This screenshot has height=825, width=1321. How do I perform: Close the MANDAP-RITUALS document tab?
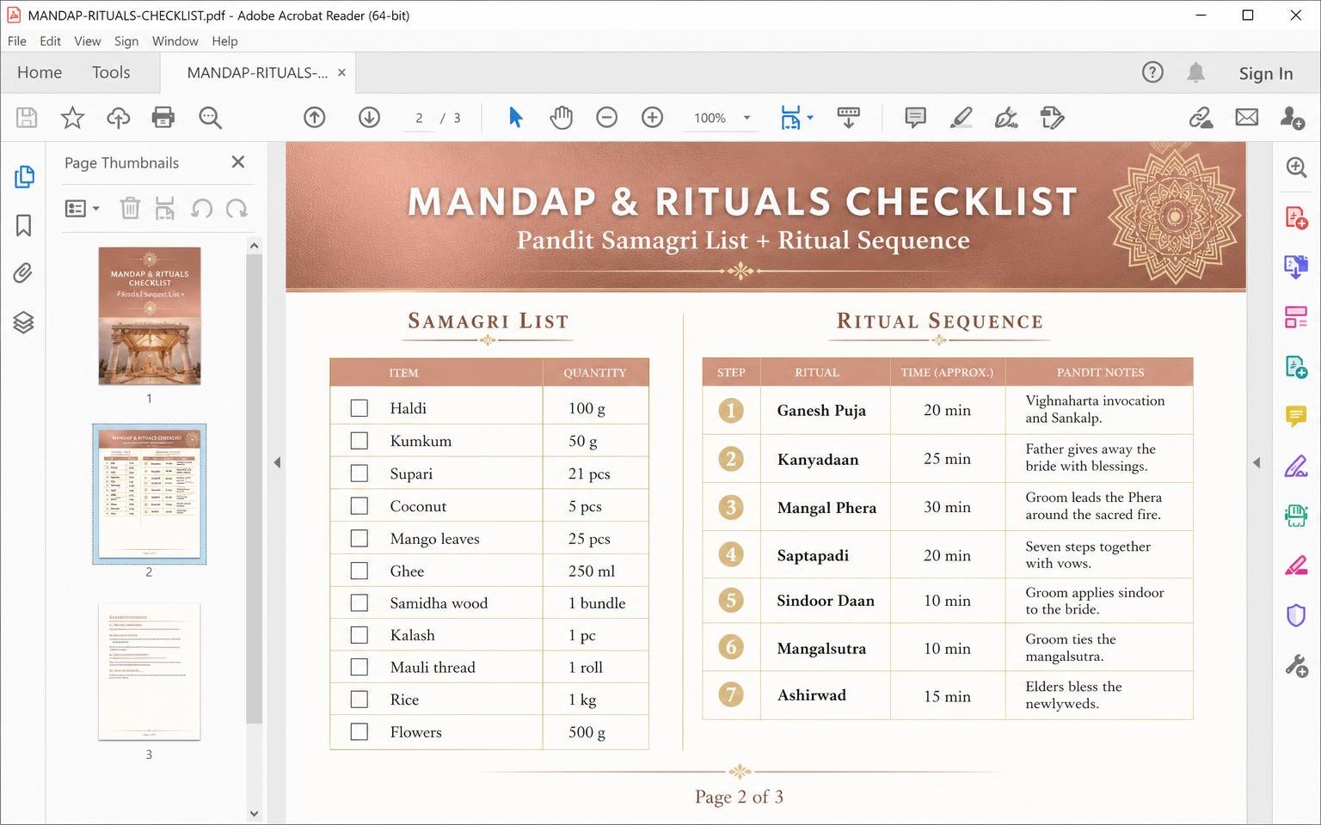(x=341, y=72)
